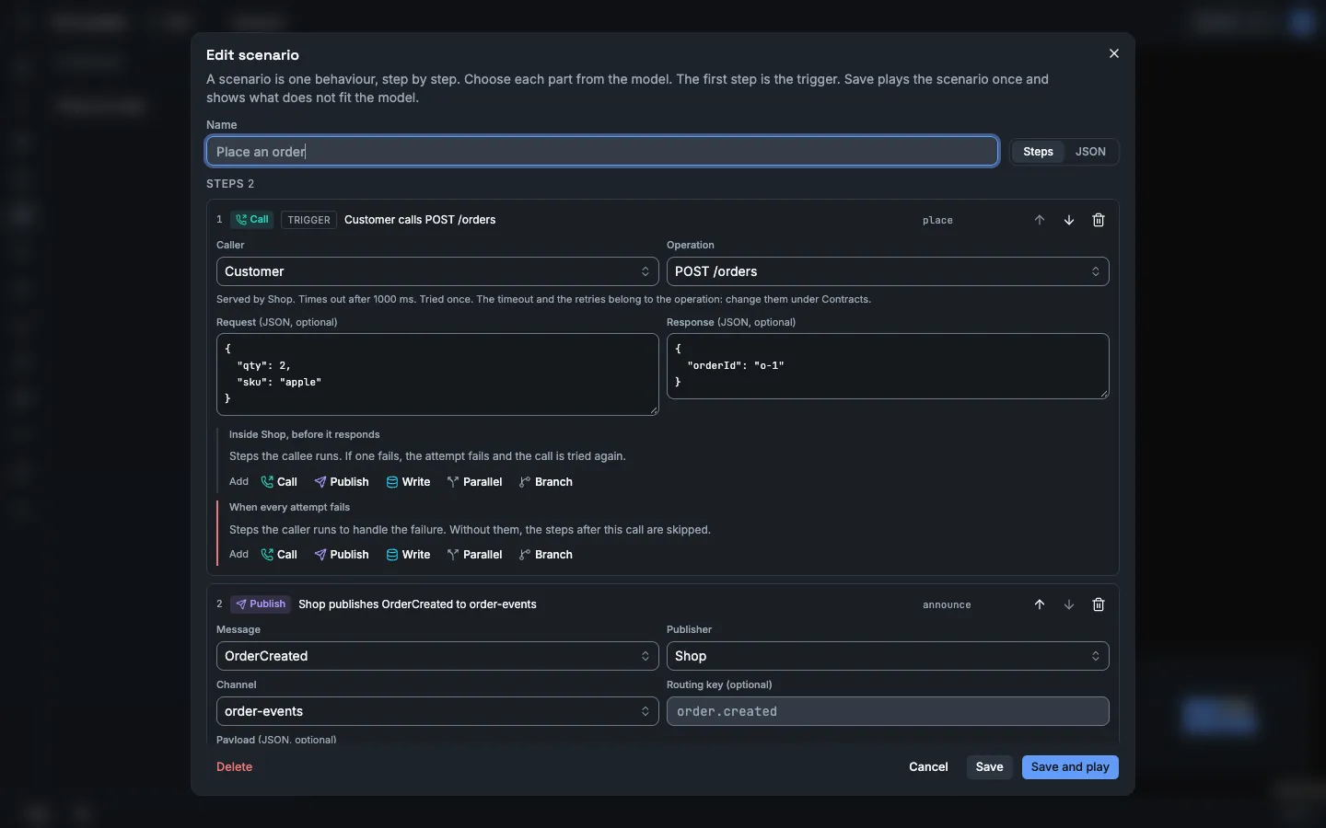
Task: Add a Parallel step under When every attempt fails
Action: point(474,555)
